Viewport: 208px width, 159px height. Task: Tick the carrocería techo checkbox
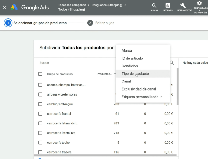(40, 143)
